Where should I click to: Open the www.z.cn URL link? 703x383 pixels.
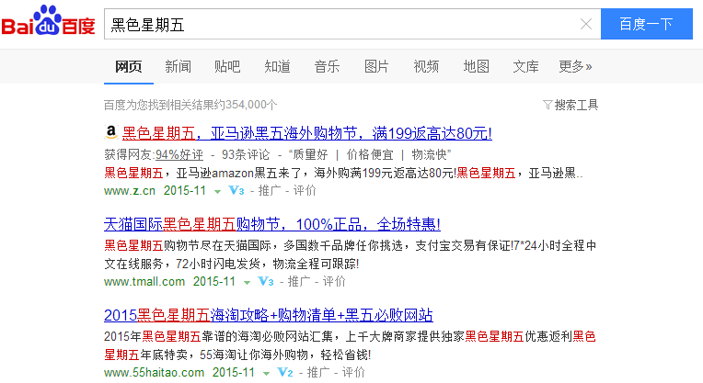pos(130,191)
